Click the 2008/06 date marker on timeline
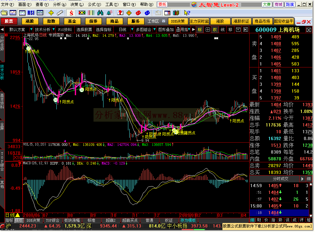The width and height of the screenshot is (315, 232). [x=32, y=215]
